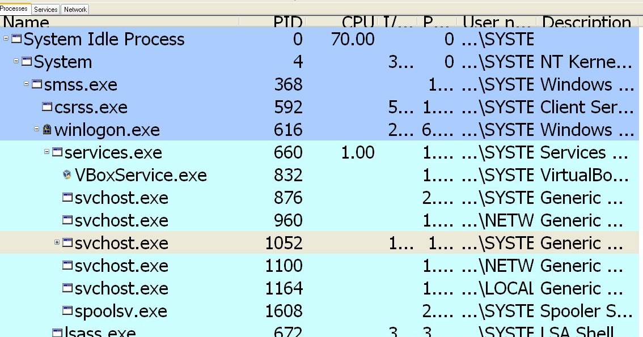Click the Name column header
The width and height of the screenshot is (643, 337).
coord(26,23)
